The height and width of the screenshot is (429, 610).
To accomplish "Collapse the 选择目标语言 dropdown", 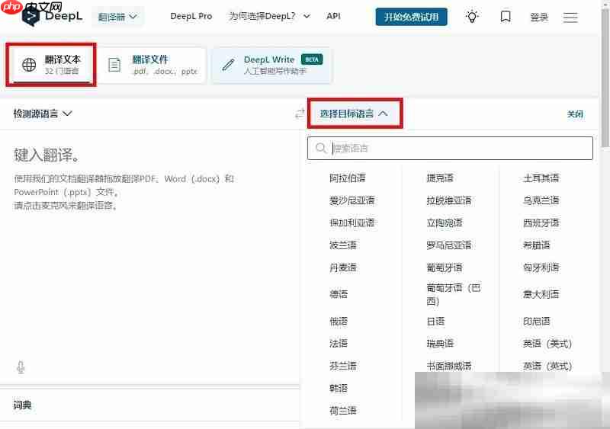I will tap(355, 114).
